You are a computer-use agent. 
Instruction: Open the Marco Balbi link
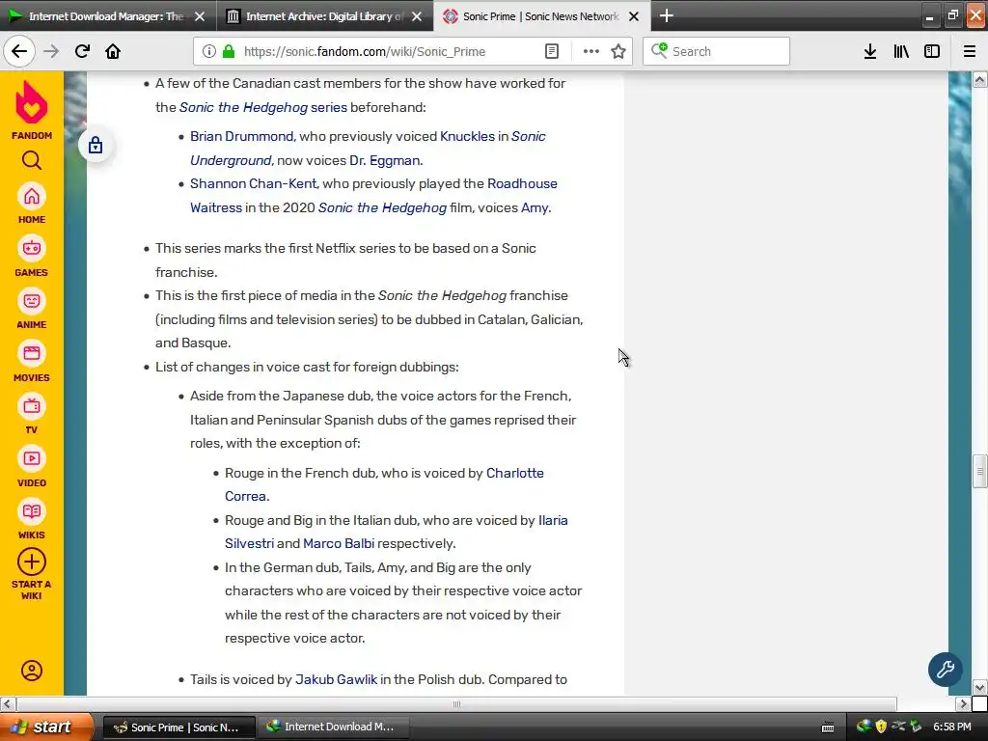pyautogui.click(x=339, y=544)
